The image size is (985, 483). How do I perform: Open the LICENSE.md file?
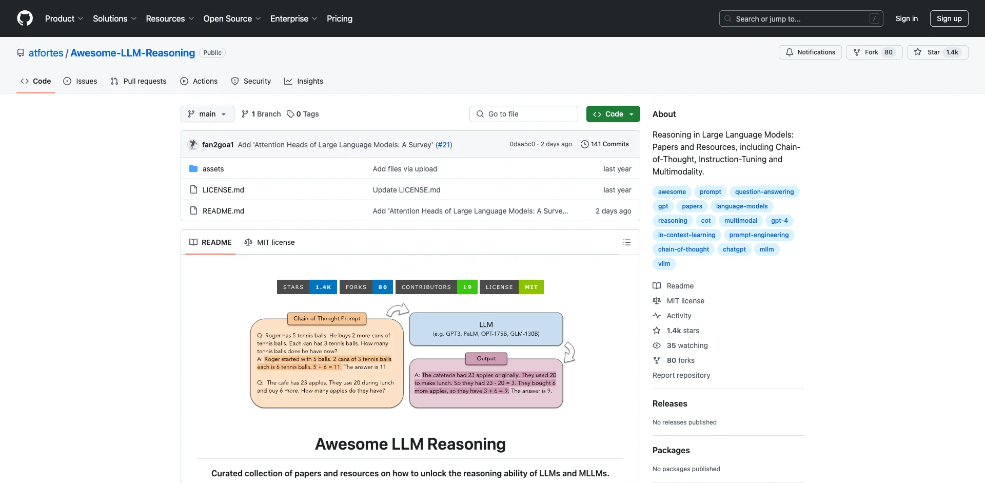tap(223, 190)
